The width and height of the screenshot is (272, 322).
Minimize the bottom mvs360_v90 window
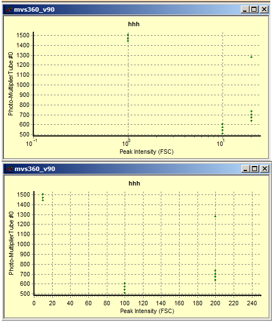(245, 169)
